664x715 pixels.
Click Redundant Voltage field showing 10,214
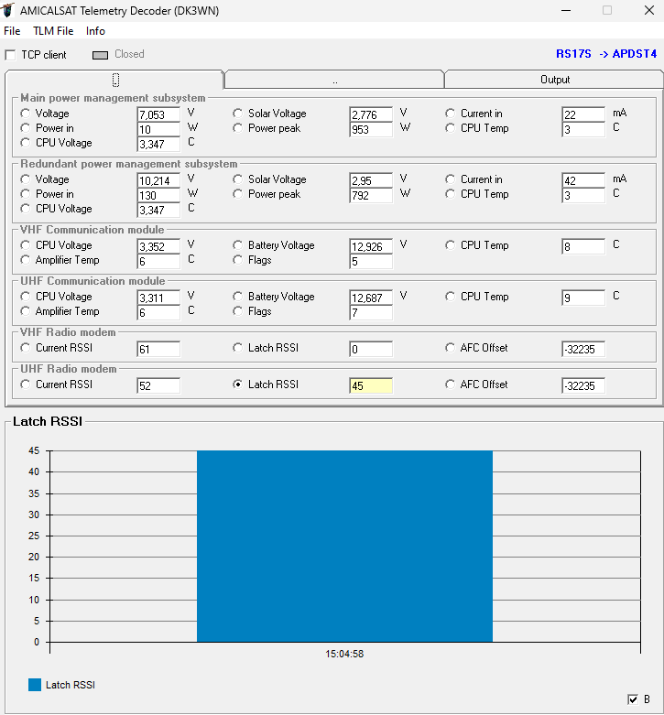point(158,180)
